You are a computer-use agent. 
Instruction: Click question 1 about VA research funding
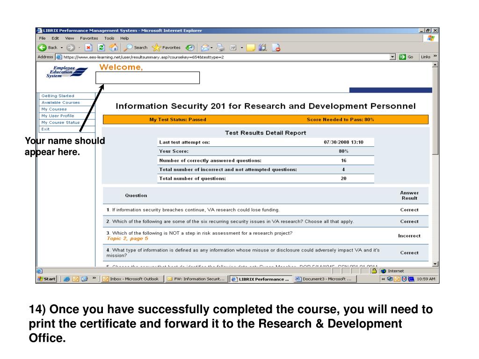pyautogui.click(x=193, y=210)
